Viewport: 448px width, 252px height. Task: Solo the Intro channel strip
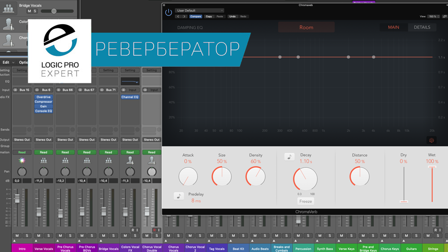click(x=27, y=236)
